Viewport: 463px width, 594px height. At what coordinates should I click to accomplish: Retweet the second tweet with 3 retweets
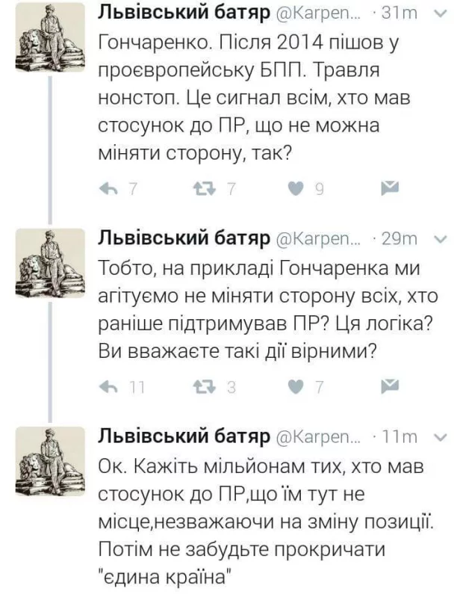point(203,386)
